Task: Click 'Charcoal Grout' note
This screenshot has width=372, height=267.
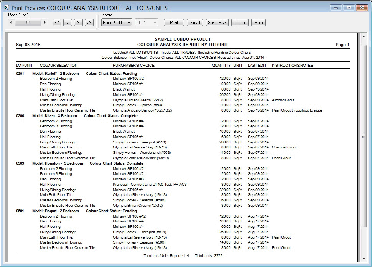Action: point(284,147)
